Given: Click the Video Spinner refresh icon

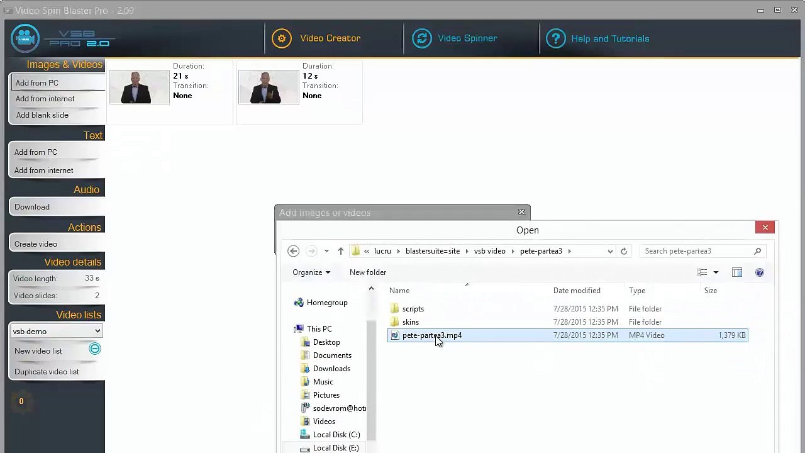Looking at the screenshot, I should pyautogui.click(x=422, y=38).
